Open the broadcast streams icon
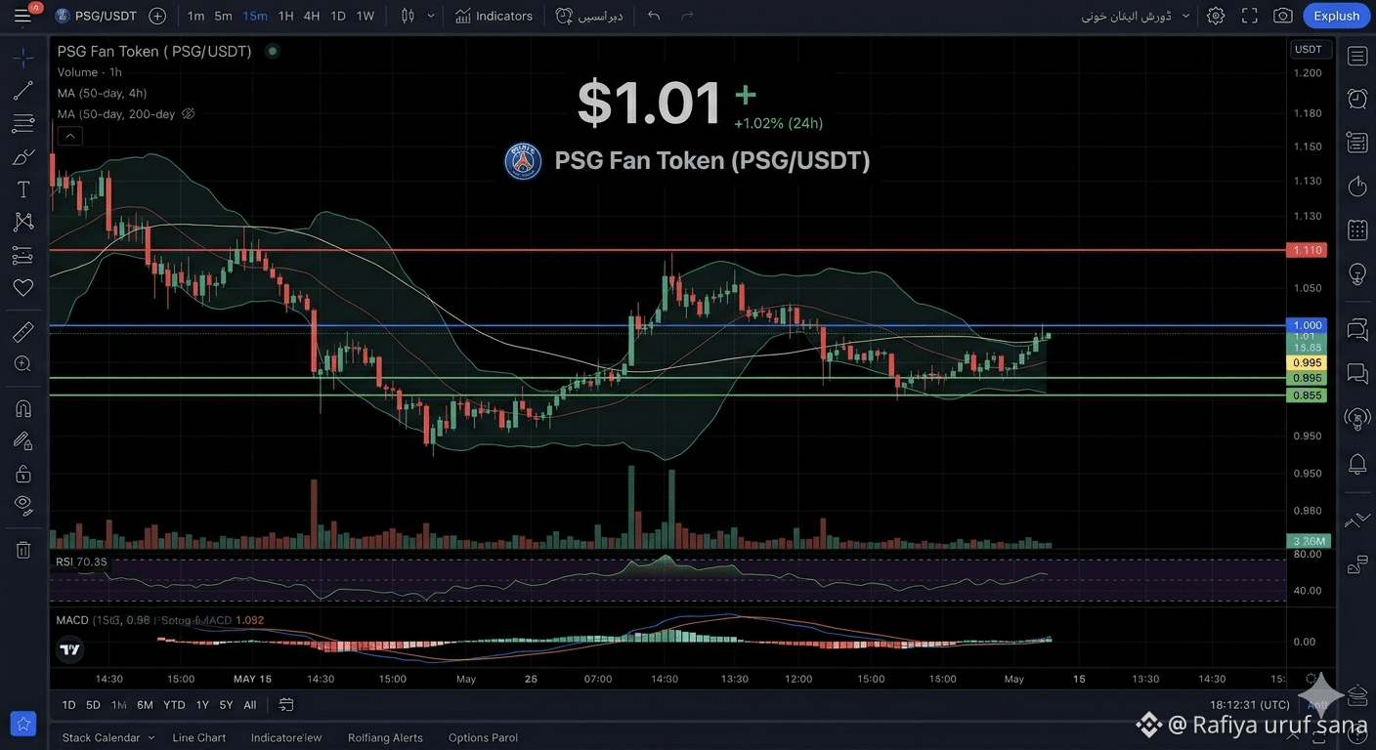Image resolution: width=1376 pixels, height=750 pixels. click(1357, 419)
